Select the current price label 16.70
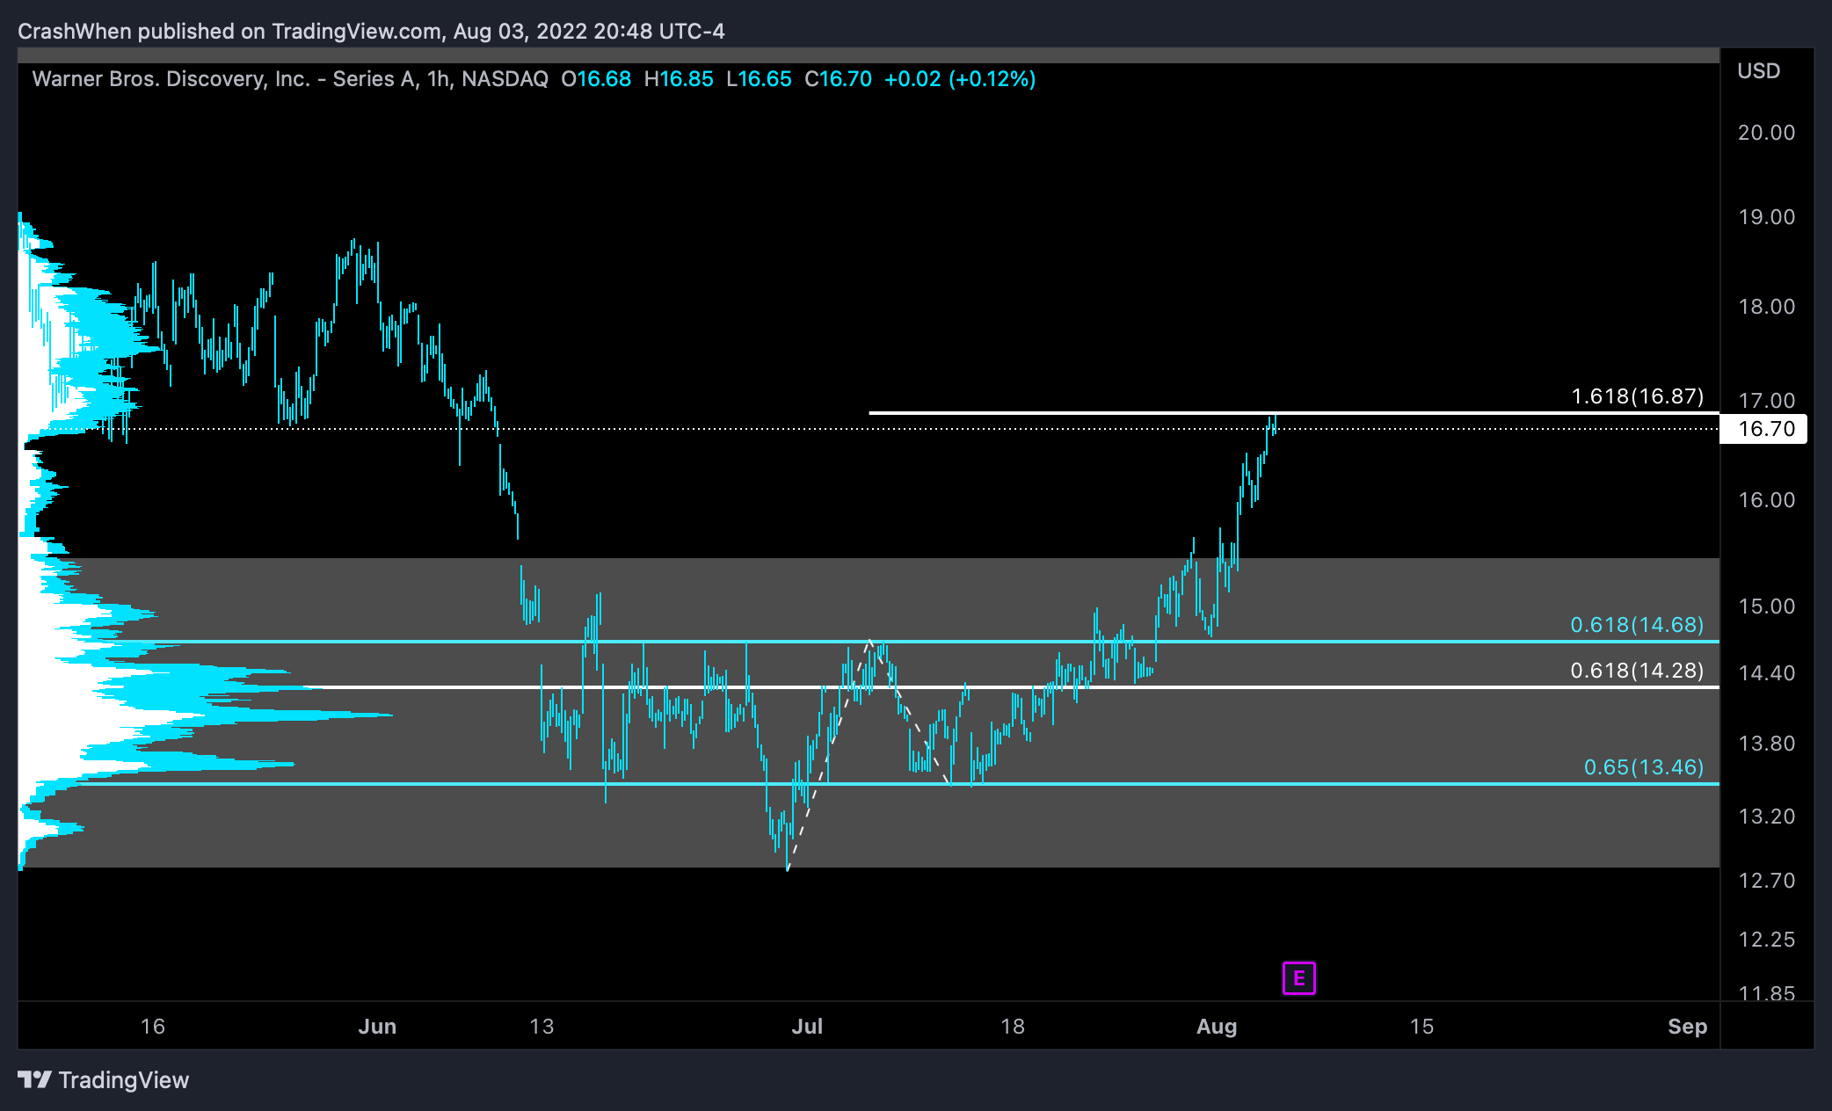This screenshot has height=1111, width=1832. coord(1763,429)
